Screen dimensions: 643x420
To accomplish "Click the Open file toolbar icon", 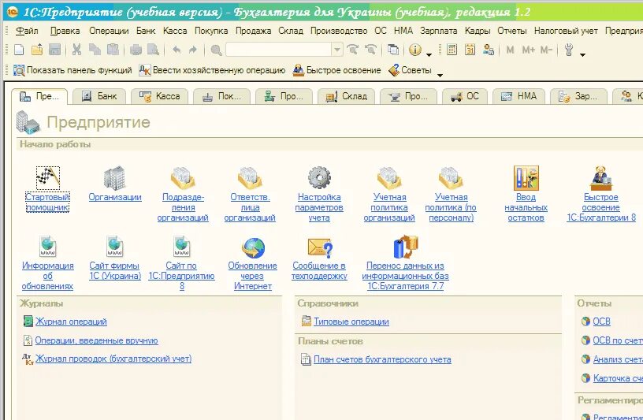I will [x=37, y=50].
